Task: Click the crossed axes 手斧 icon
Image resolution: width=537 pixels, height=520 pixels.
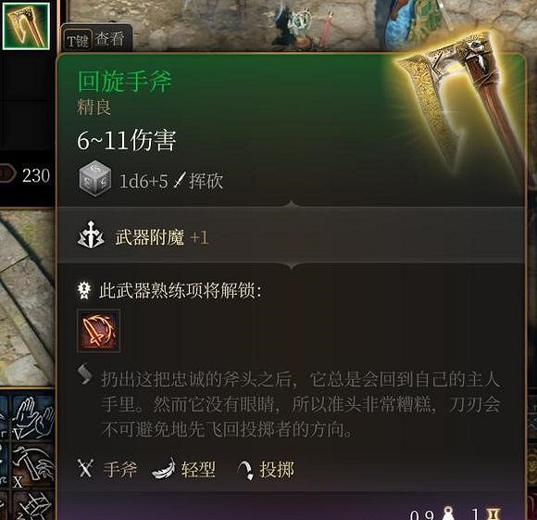Action: [85, 469]
